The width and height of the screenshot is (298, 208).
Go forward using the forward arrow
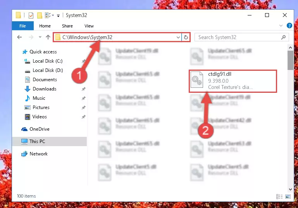[x=31, y=37]
